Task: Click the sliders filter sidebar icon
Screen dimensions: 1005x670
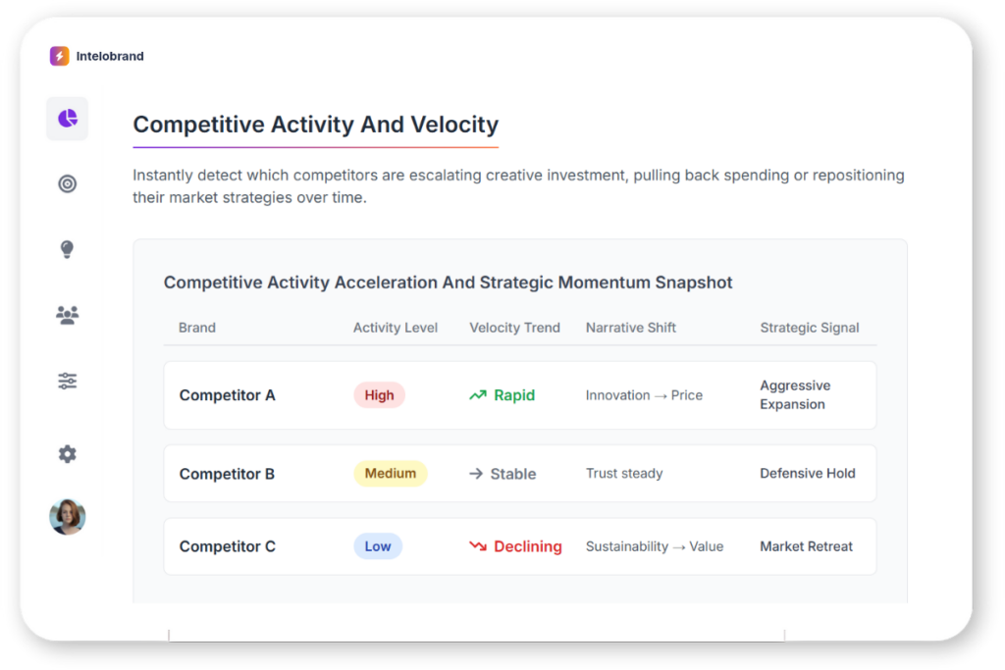Action: 67,381
